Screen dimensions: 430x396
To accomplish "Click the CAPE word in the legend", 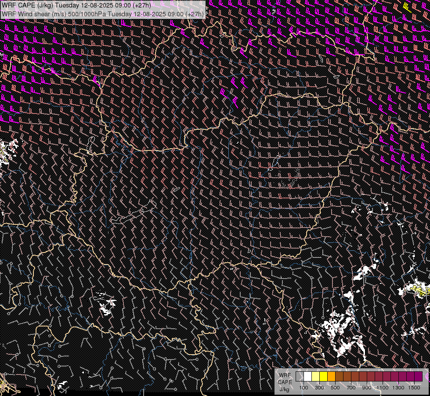I will (x=285, y=382).
